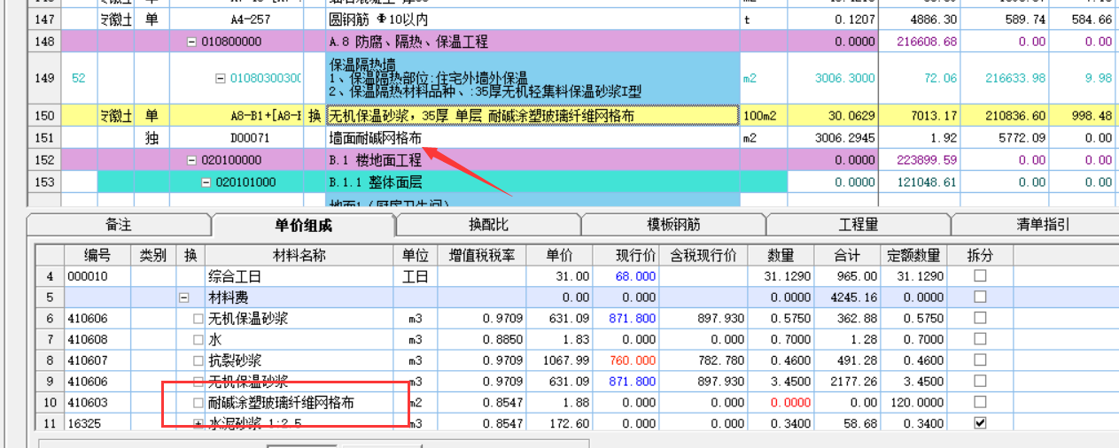Select 抗裂砂浆 material name cell

point(299,360)
